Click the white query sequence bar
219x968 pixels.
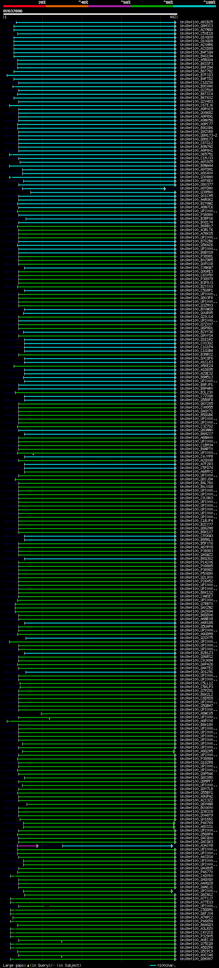90,14
